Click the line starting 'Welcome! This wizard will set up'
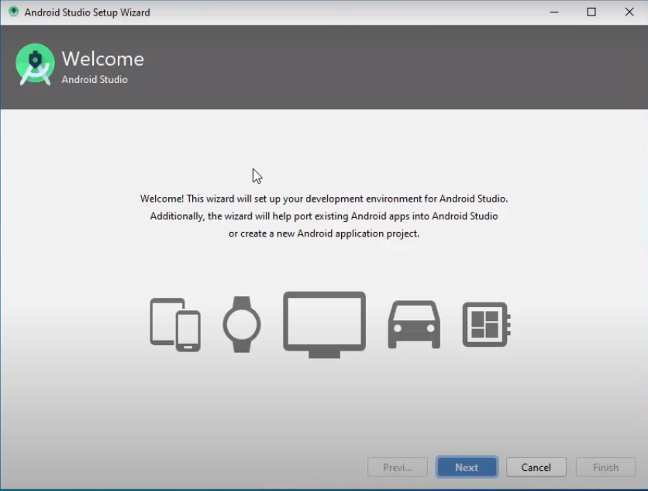 324,199
